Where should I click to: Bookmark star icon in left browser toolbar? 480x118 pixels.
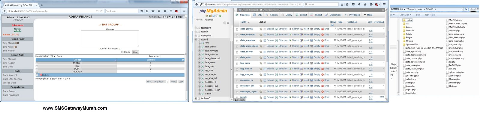pos(142,11)
